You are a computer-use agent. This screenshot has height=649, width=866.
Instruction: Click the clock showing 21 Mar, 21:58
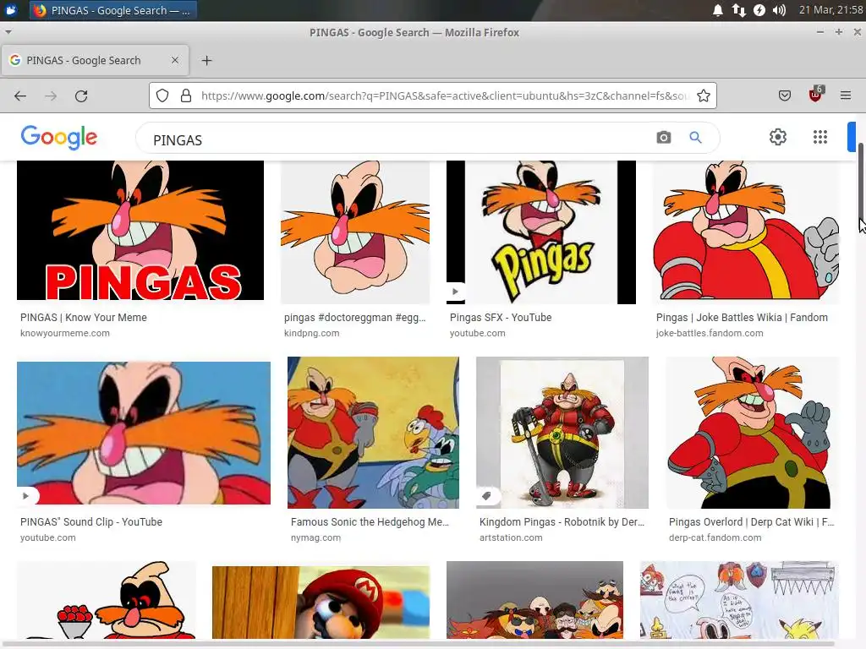(830, 10)
